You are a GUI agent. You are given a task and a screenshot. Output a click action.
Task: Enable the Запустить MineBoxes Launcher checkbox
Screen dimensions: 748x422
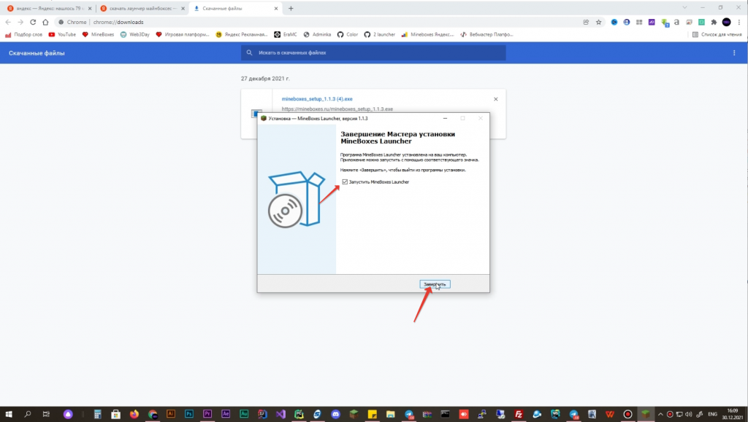(x=346, y=181)
